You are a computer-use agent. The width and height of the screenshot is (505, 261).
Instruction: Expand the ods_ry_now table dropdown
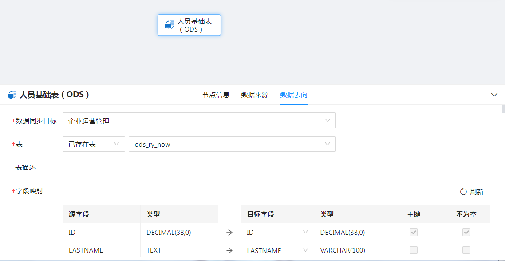[232, 144]
